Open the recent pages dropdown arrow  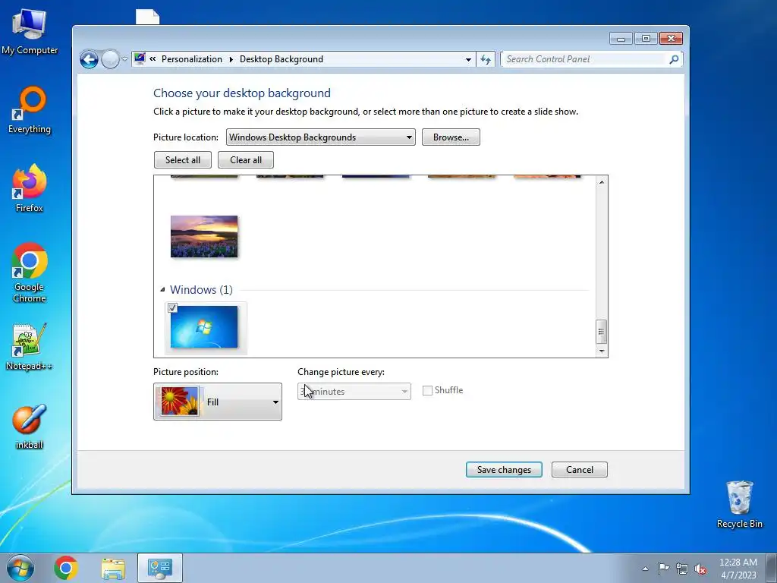click(x=125, y=59)
